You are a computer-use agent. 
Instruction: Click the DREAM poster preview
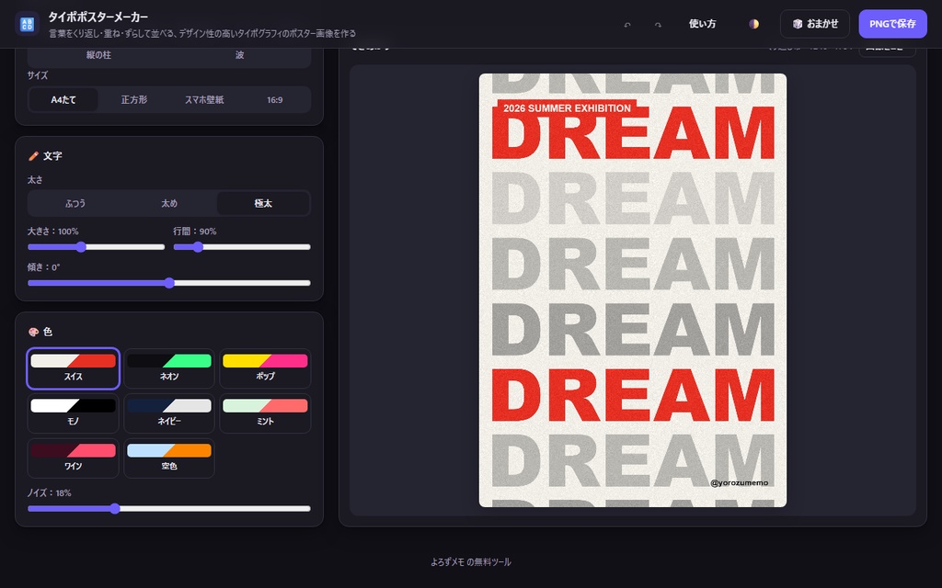pos(633,290)
